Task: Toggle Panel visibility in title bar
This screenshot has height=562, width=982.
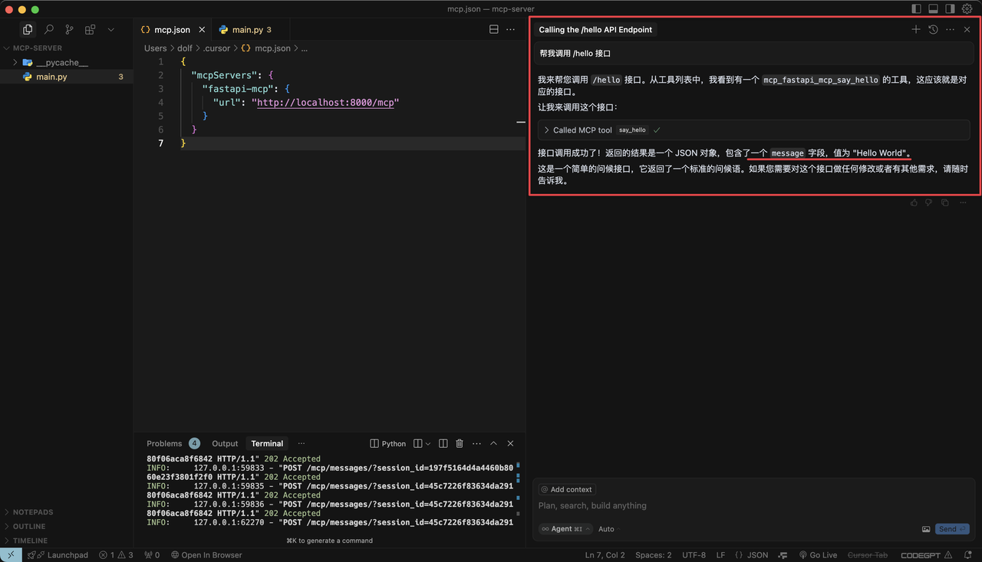Action: click(931, 9)
